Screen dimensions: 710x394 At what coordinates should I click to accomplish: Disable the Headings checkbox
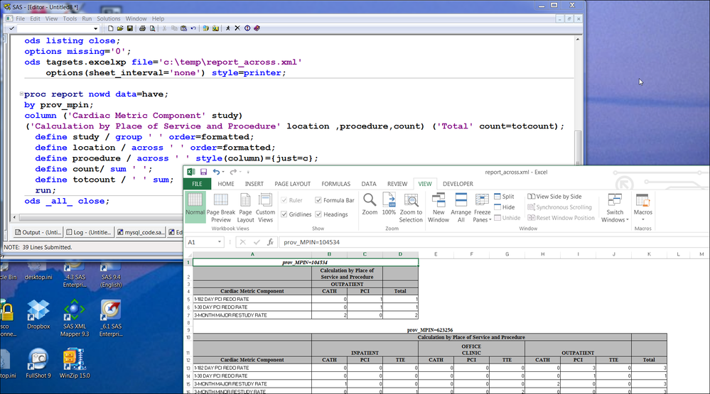pyautogui.click(x=318, y=214)
